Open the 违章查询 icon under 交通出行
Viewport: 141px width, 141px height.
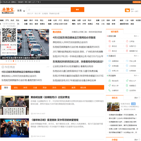pyautogui.click(x=110, y=61)
